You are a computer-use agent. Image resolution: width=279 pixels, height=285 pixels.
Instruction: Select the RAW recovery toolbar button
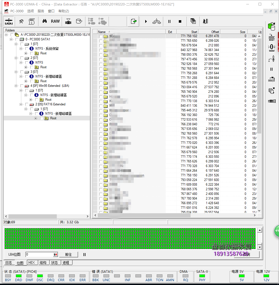[55, 21]
